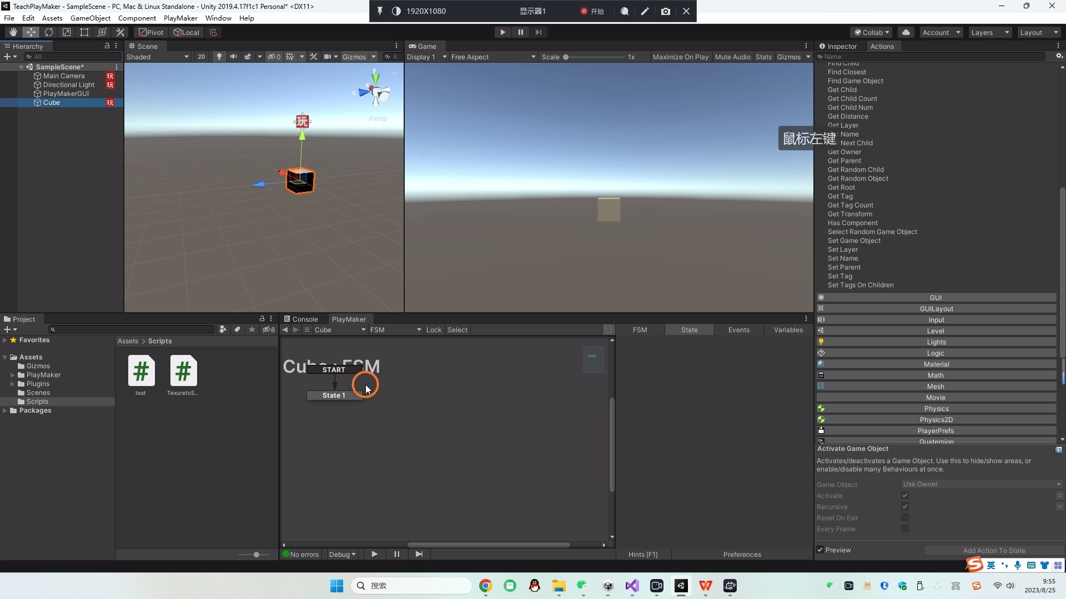Click the Lock button in PlayMaker toolbar

(x=434, y=329)
